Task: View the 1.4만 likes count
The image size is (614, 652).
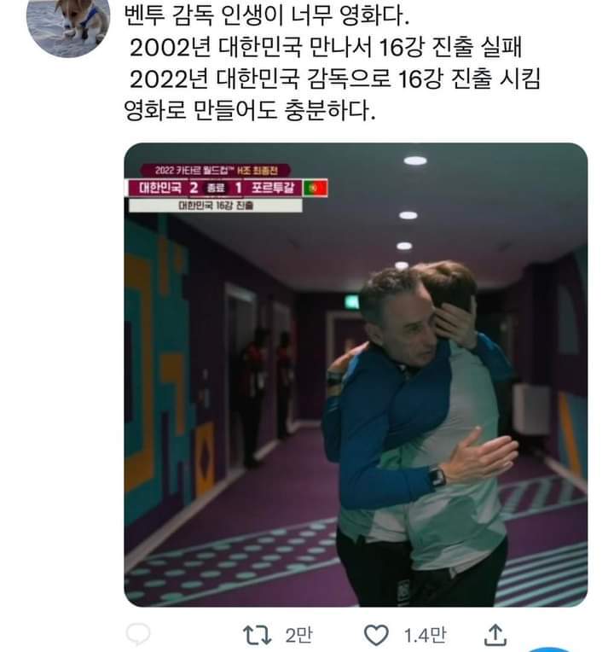Action: (425, 636)
